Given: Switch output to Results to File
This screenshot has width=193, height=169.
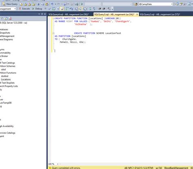Looking at the screenshot, I should click(85, 9).
